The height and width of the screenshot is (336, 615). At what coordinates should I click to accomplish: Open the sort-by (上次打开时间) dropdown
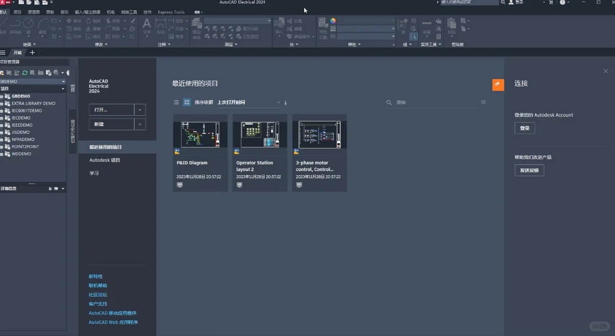click(x=278, y=102)
